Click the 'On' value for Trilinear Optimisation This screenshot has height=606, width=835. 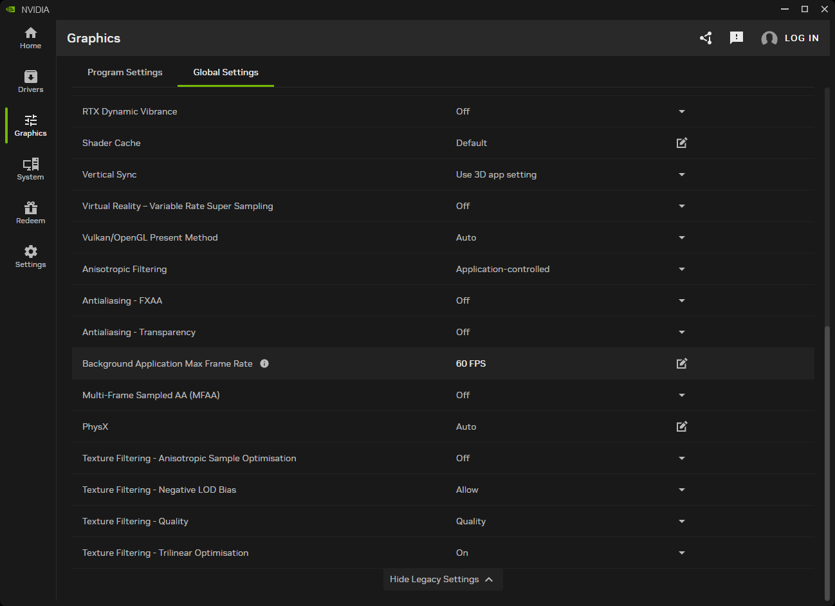pos(462,553)
